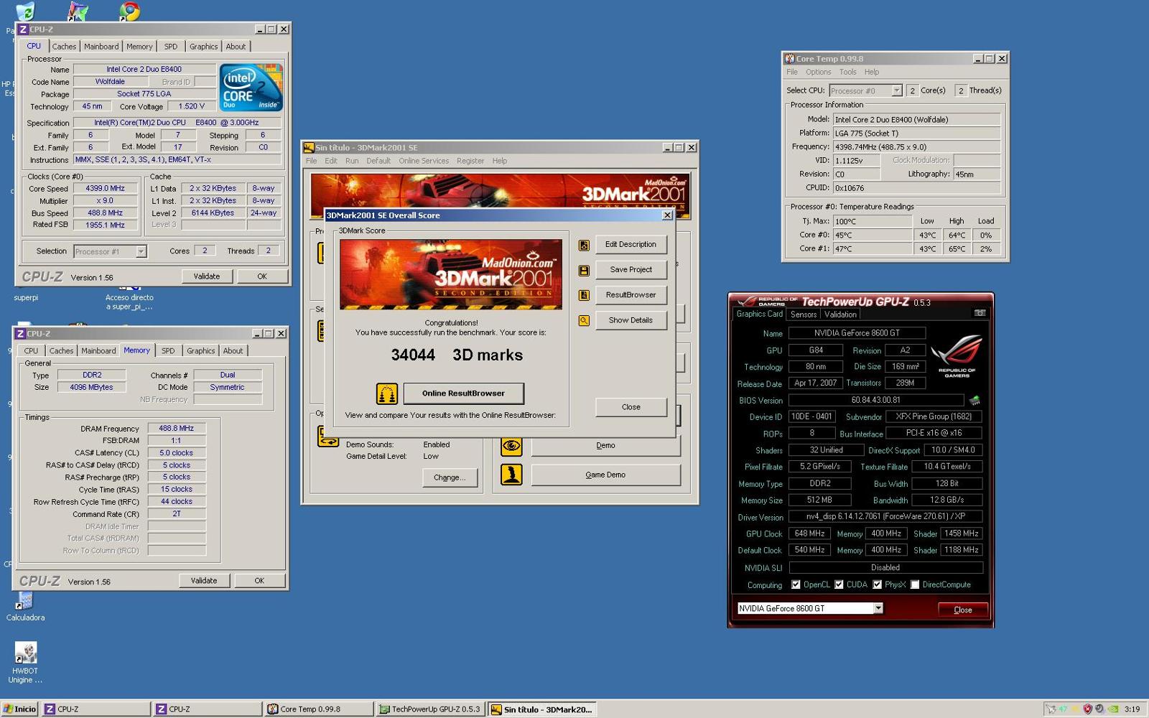Switch to the Sensors tab in GPU-Z
This screenshot has height=718, width=1149.
coord(804,314)
